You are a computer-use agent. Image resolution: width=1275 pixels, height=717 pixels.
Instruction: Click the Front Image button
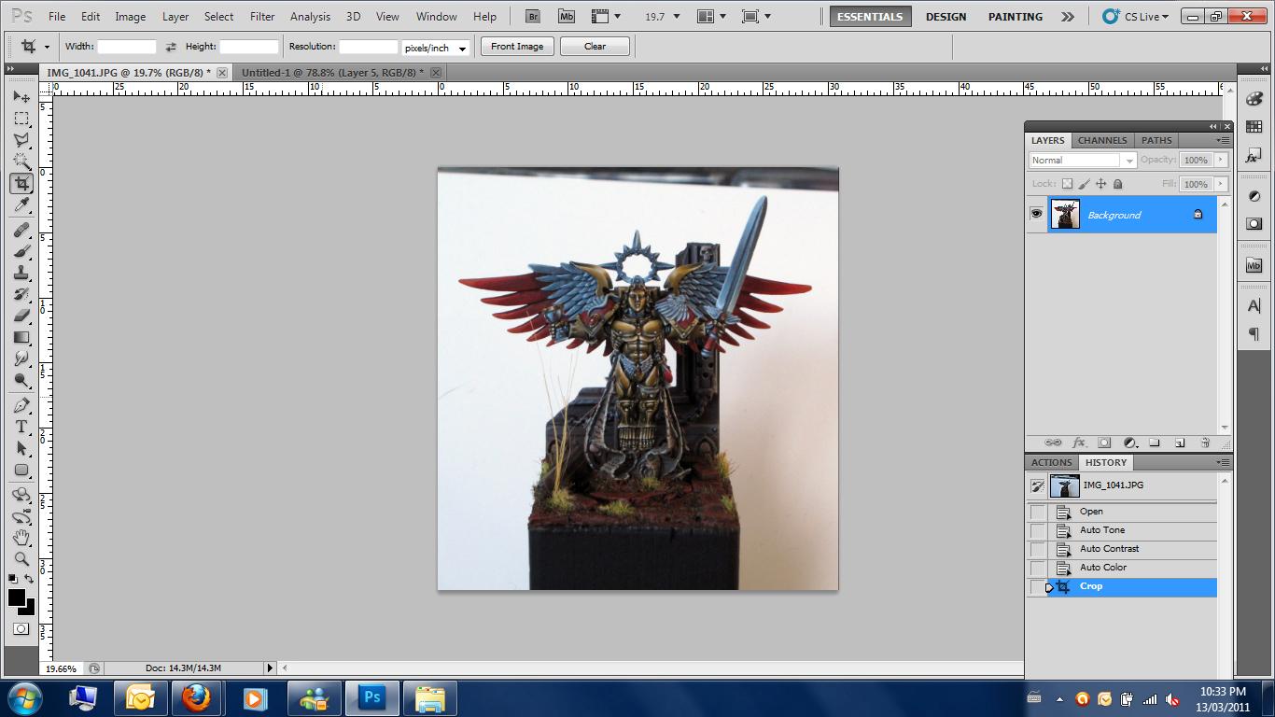517,47
